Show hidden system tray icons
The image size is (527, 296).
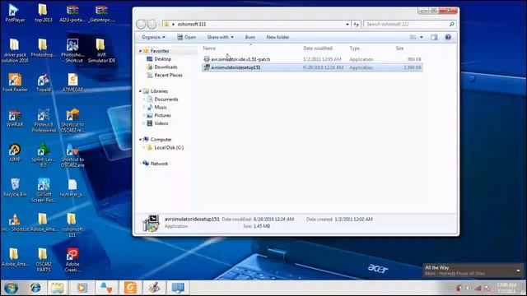450,289
